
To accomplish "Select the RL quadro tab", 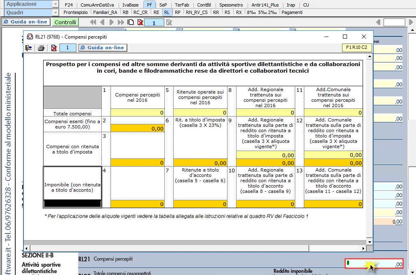I will 167,12.
